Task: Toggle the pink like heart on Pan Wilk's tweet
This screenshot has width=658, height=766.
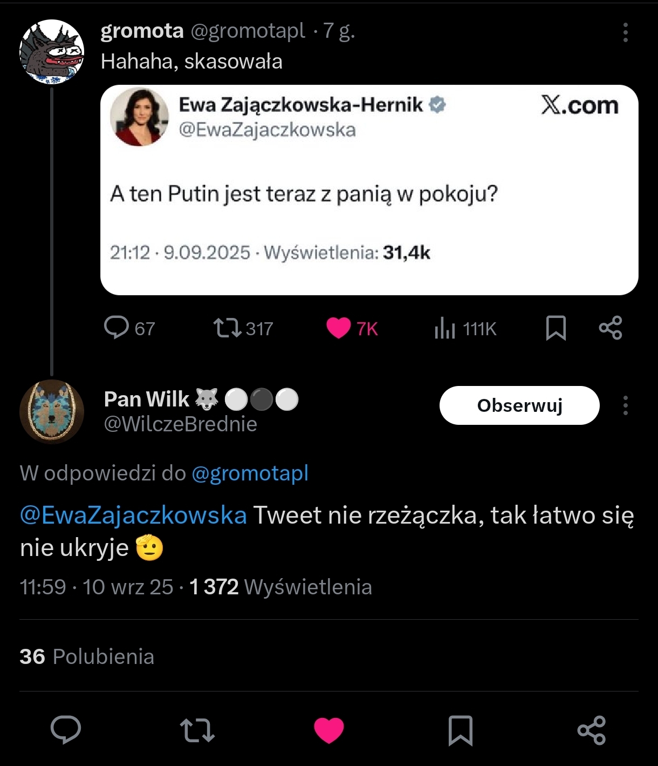Action: (329, 730)
